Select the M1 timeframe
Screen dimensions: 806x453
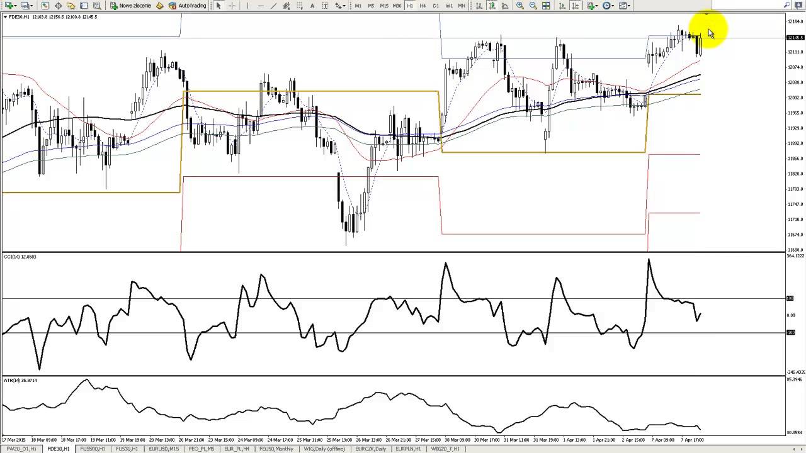coord(358,6)
